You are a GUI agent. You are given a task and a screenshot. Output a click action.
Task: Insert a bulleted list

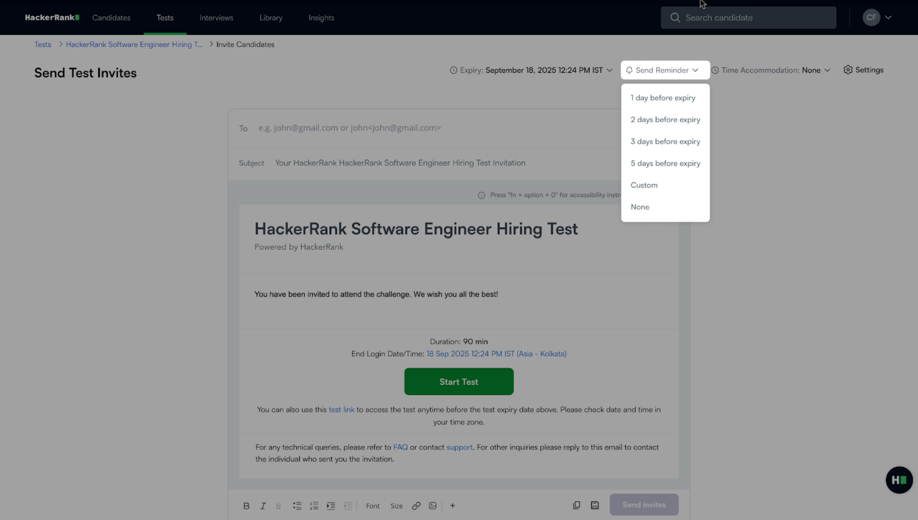(297, 506)
